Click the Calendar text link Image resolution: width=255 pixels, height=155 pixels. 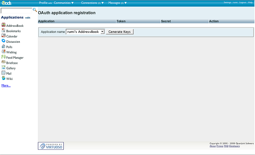point(12,36)
